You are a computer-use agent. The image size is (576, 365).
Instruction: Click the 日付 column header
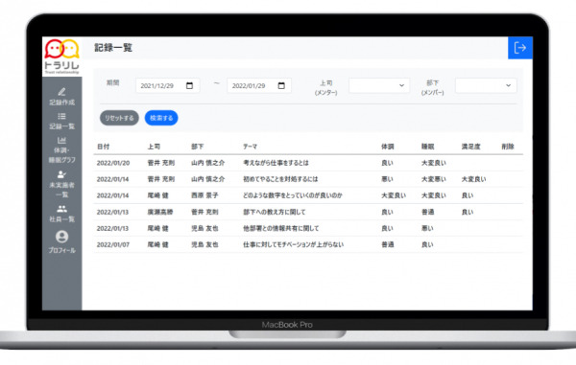(x=104, y=147)
